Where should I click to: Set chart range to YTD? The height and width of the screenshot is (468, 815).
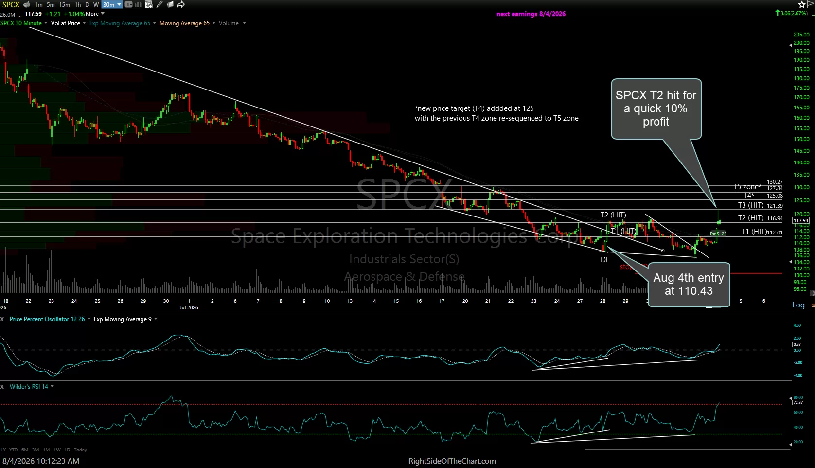13,450
